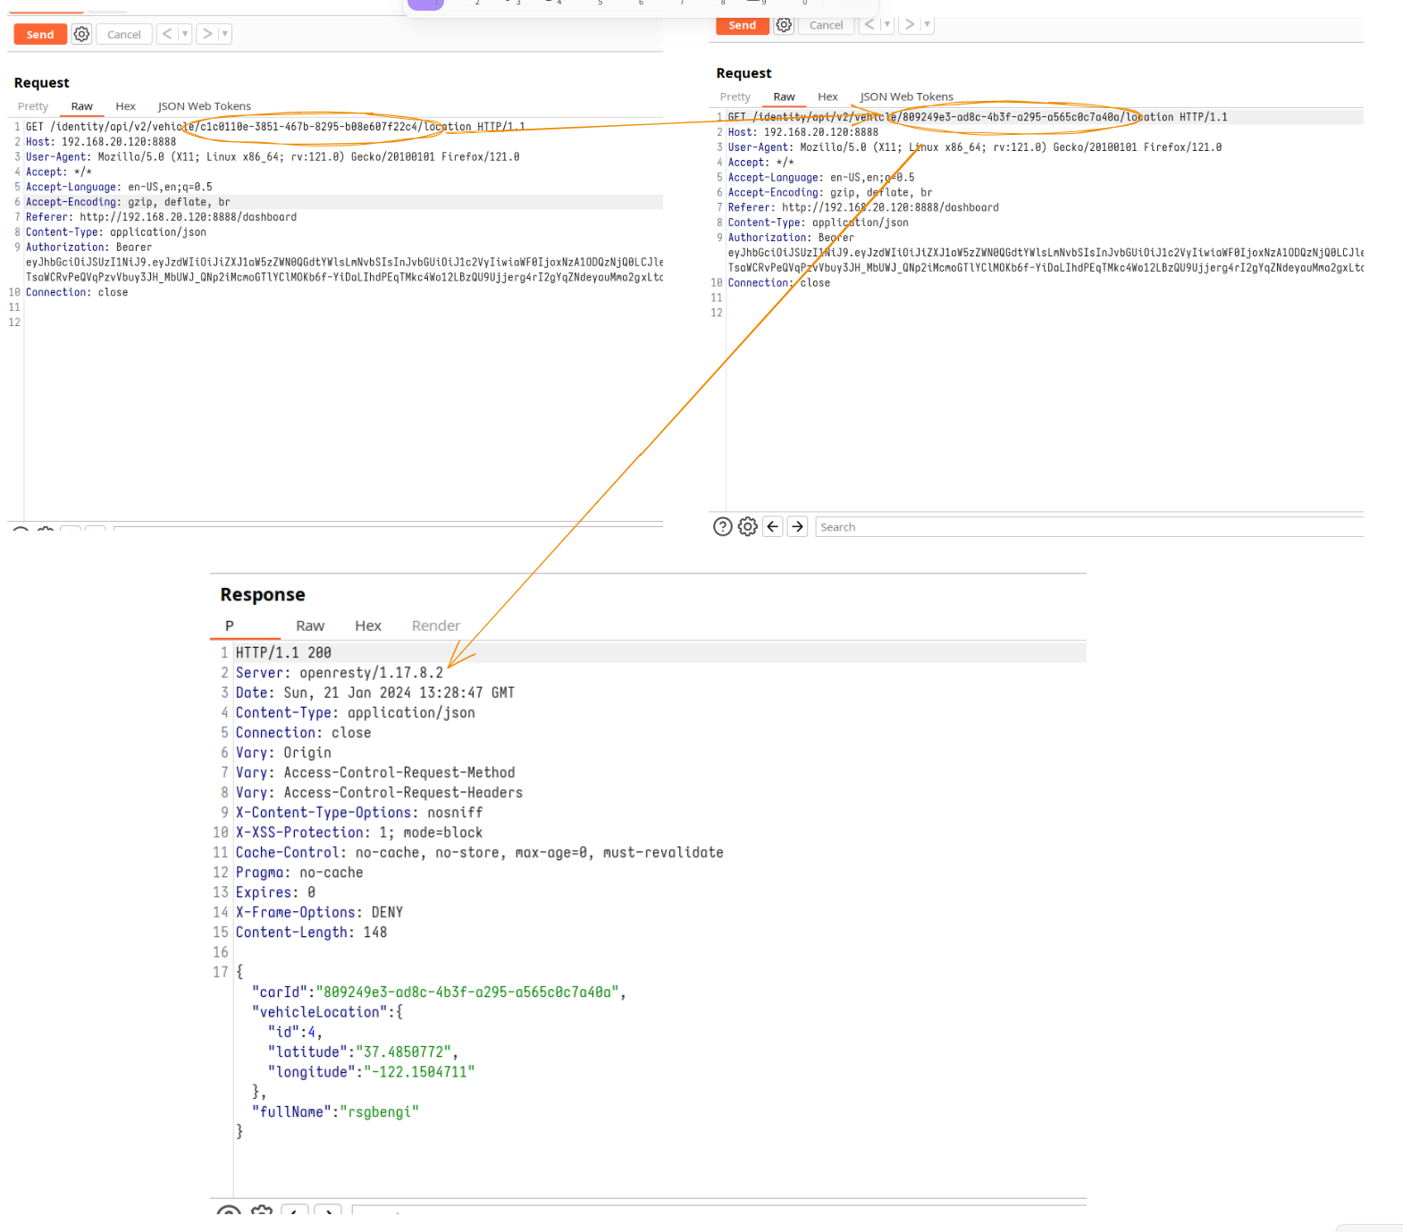Viewport: 1403px width, 1232px height.
Task: Switch to the Render tab in Response
Action: pos(435,626)
